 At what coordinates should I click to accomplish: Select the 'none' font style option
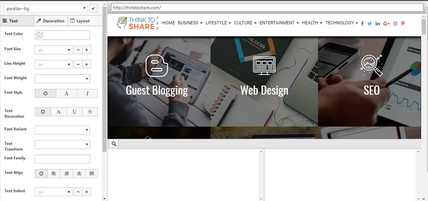pos(45,93)
